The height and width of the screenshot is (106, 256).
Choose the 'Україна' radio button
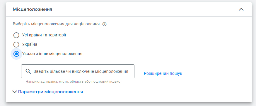(x=16, y=45)
